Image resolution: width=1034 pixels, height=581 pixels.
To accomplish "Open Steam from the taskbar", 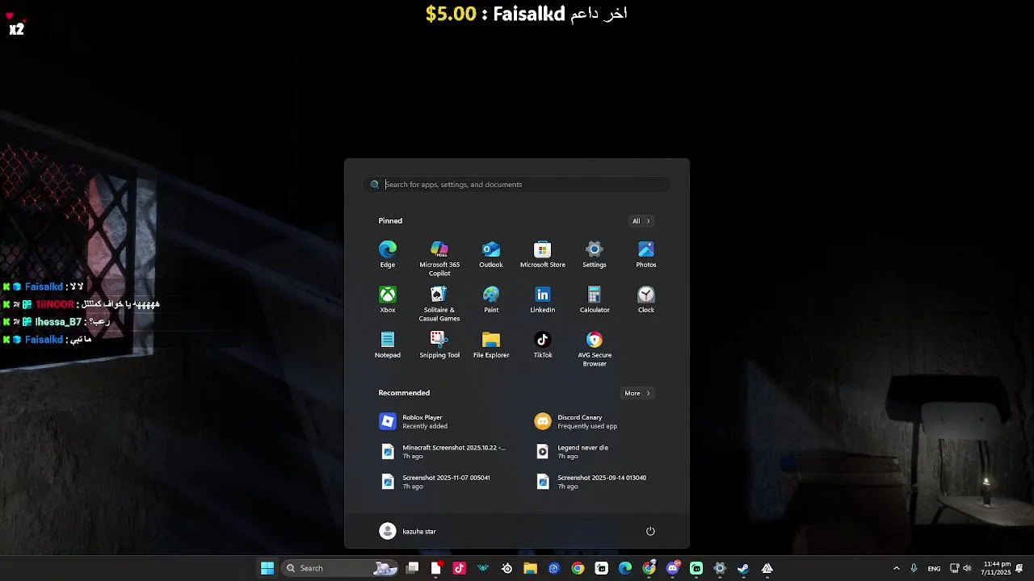I will point(743,568).
